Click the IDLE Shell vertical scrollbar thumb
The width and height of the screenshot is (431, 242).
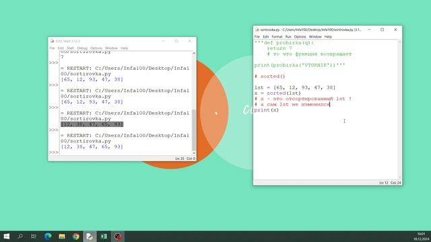point(194,130)
